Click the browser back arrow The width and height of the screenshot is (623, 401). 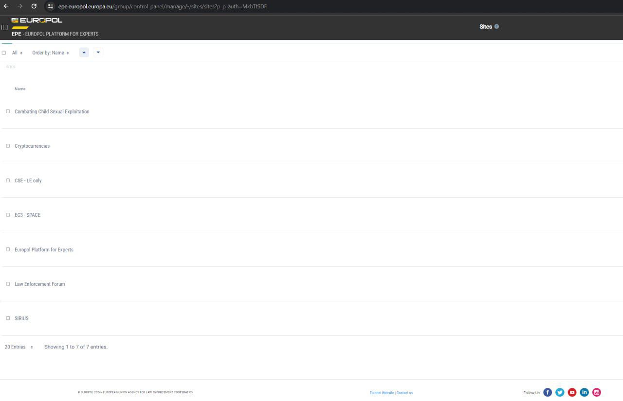6,6
